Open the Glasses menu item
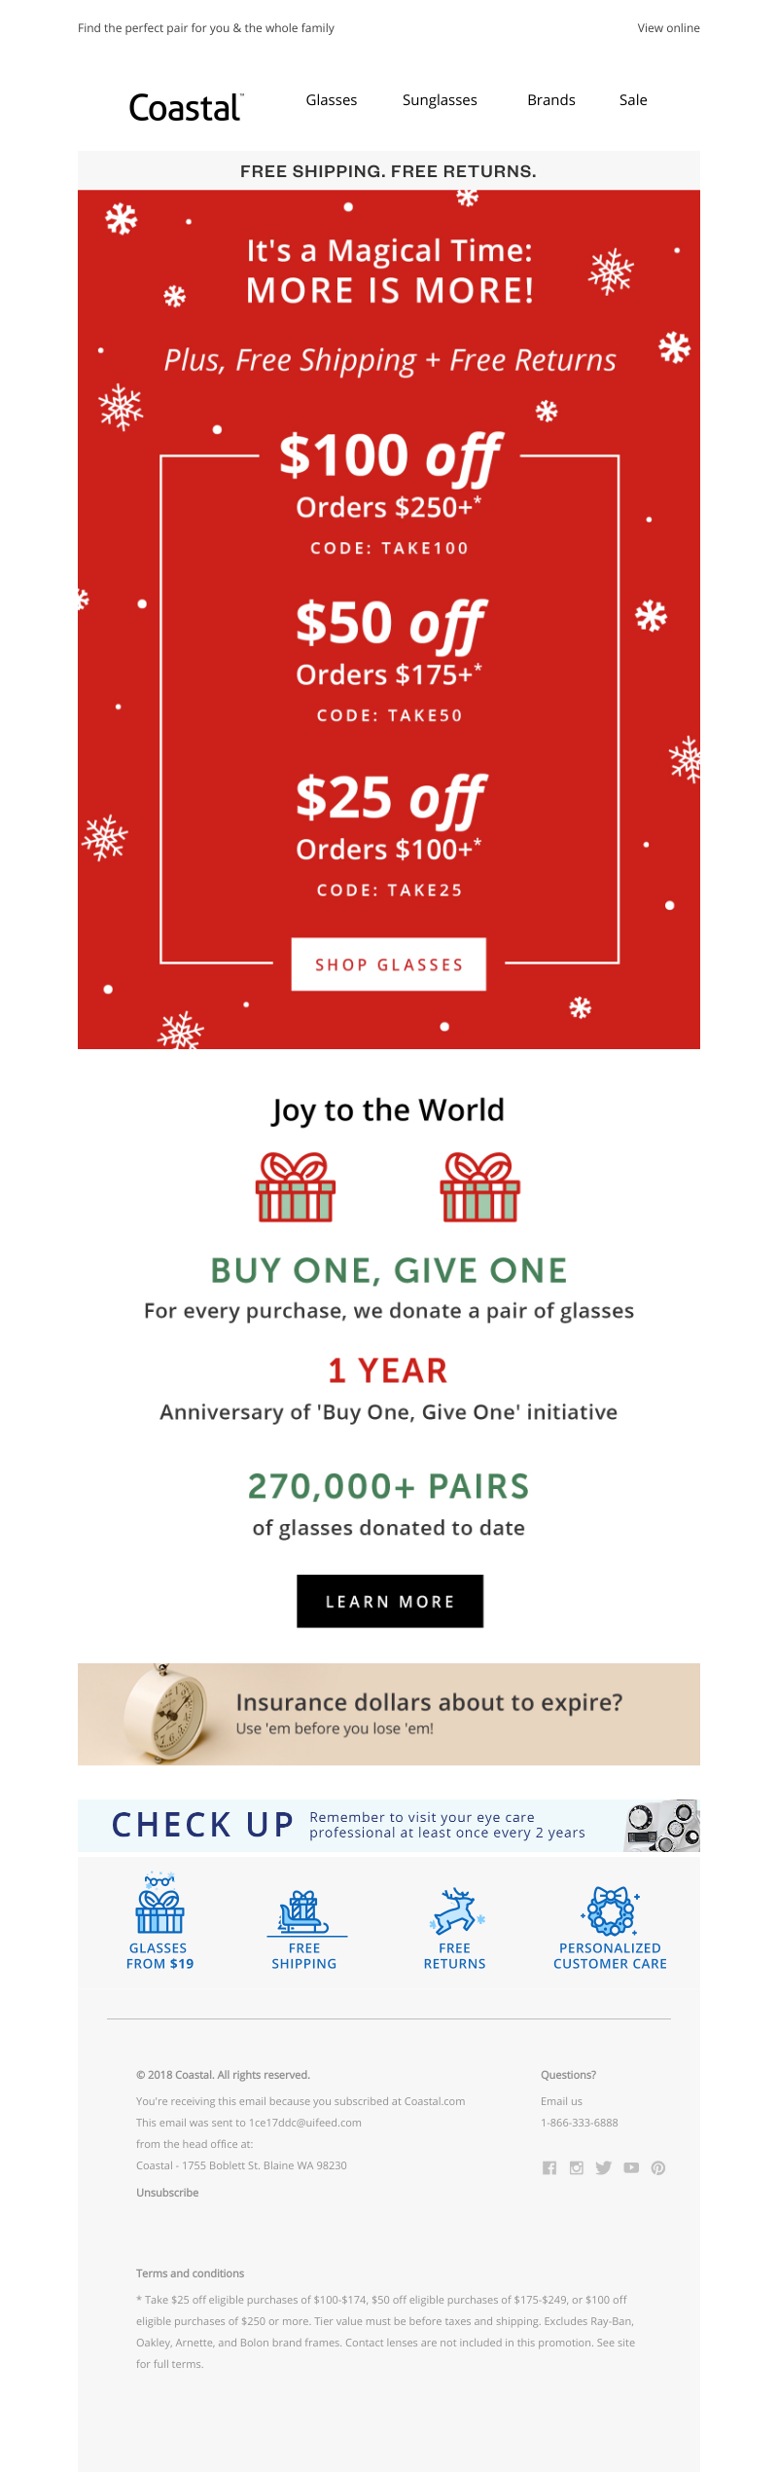This screenshot has height=2472, width=778. coord(332,100)
